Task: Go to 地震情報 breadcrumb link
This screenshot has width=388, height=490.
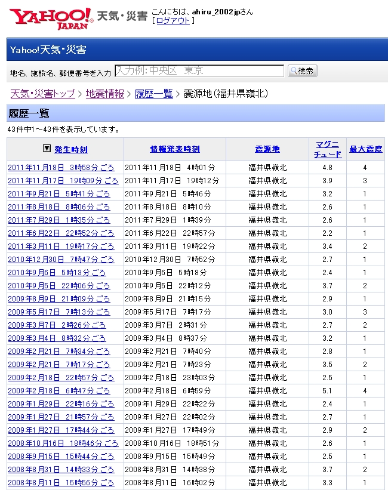Action: click(105, 94)
